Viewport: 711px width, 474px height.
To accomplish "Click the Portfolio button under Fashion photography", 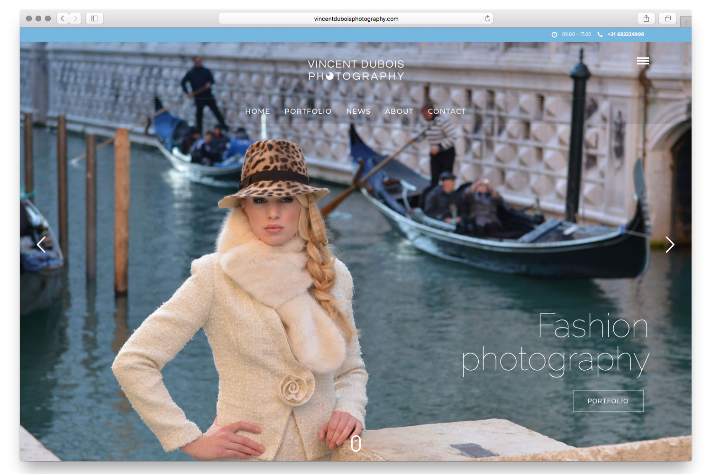I will click(x=608, y=401).
